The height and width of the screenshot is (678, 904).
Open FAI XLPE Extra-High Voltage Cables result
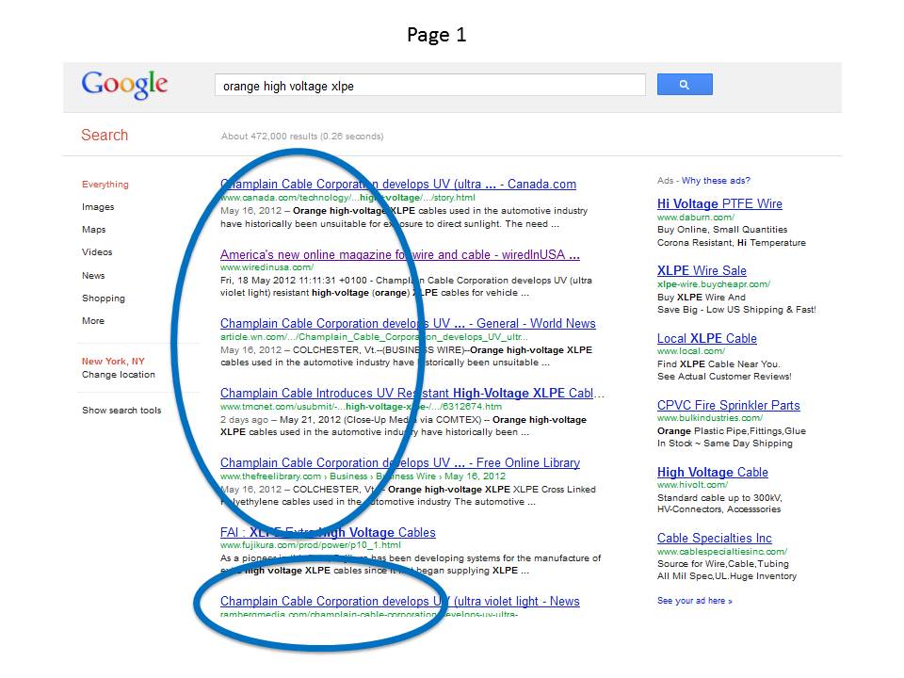(328, 532)
